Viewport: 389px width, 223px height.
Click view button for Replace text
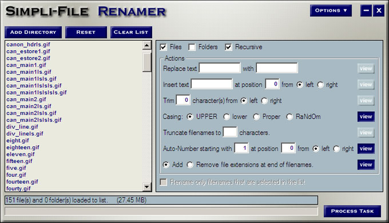[x=366, y=68]
